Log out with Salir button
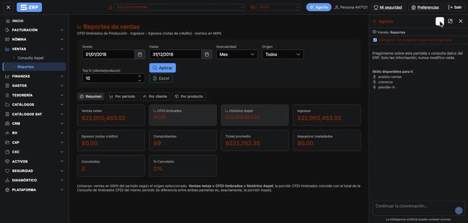This screenshot has height=223, width=468. tap(455, 7)
